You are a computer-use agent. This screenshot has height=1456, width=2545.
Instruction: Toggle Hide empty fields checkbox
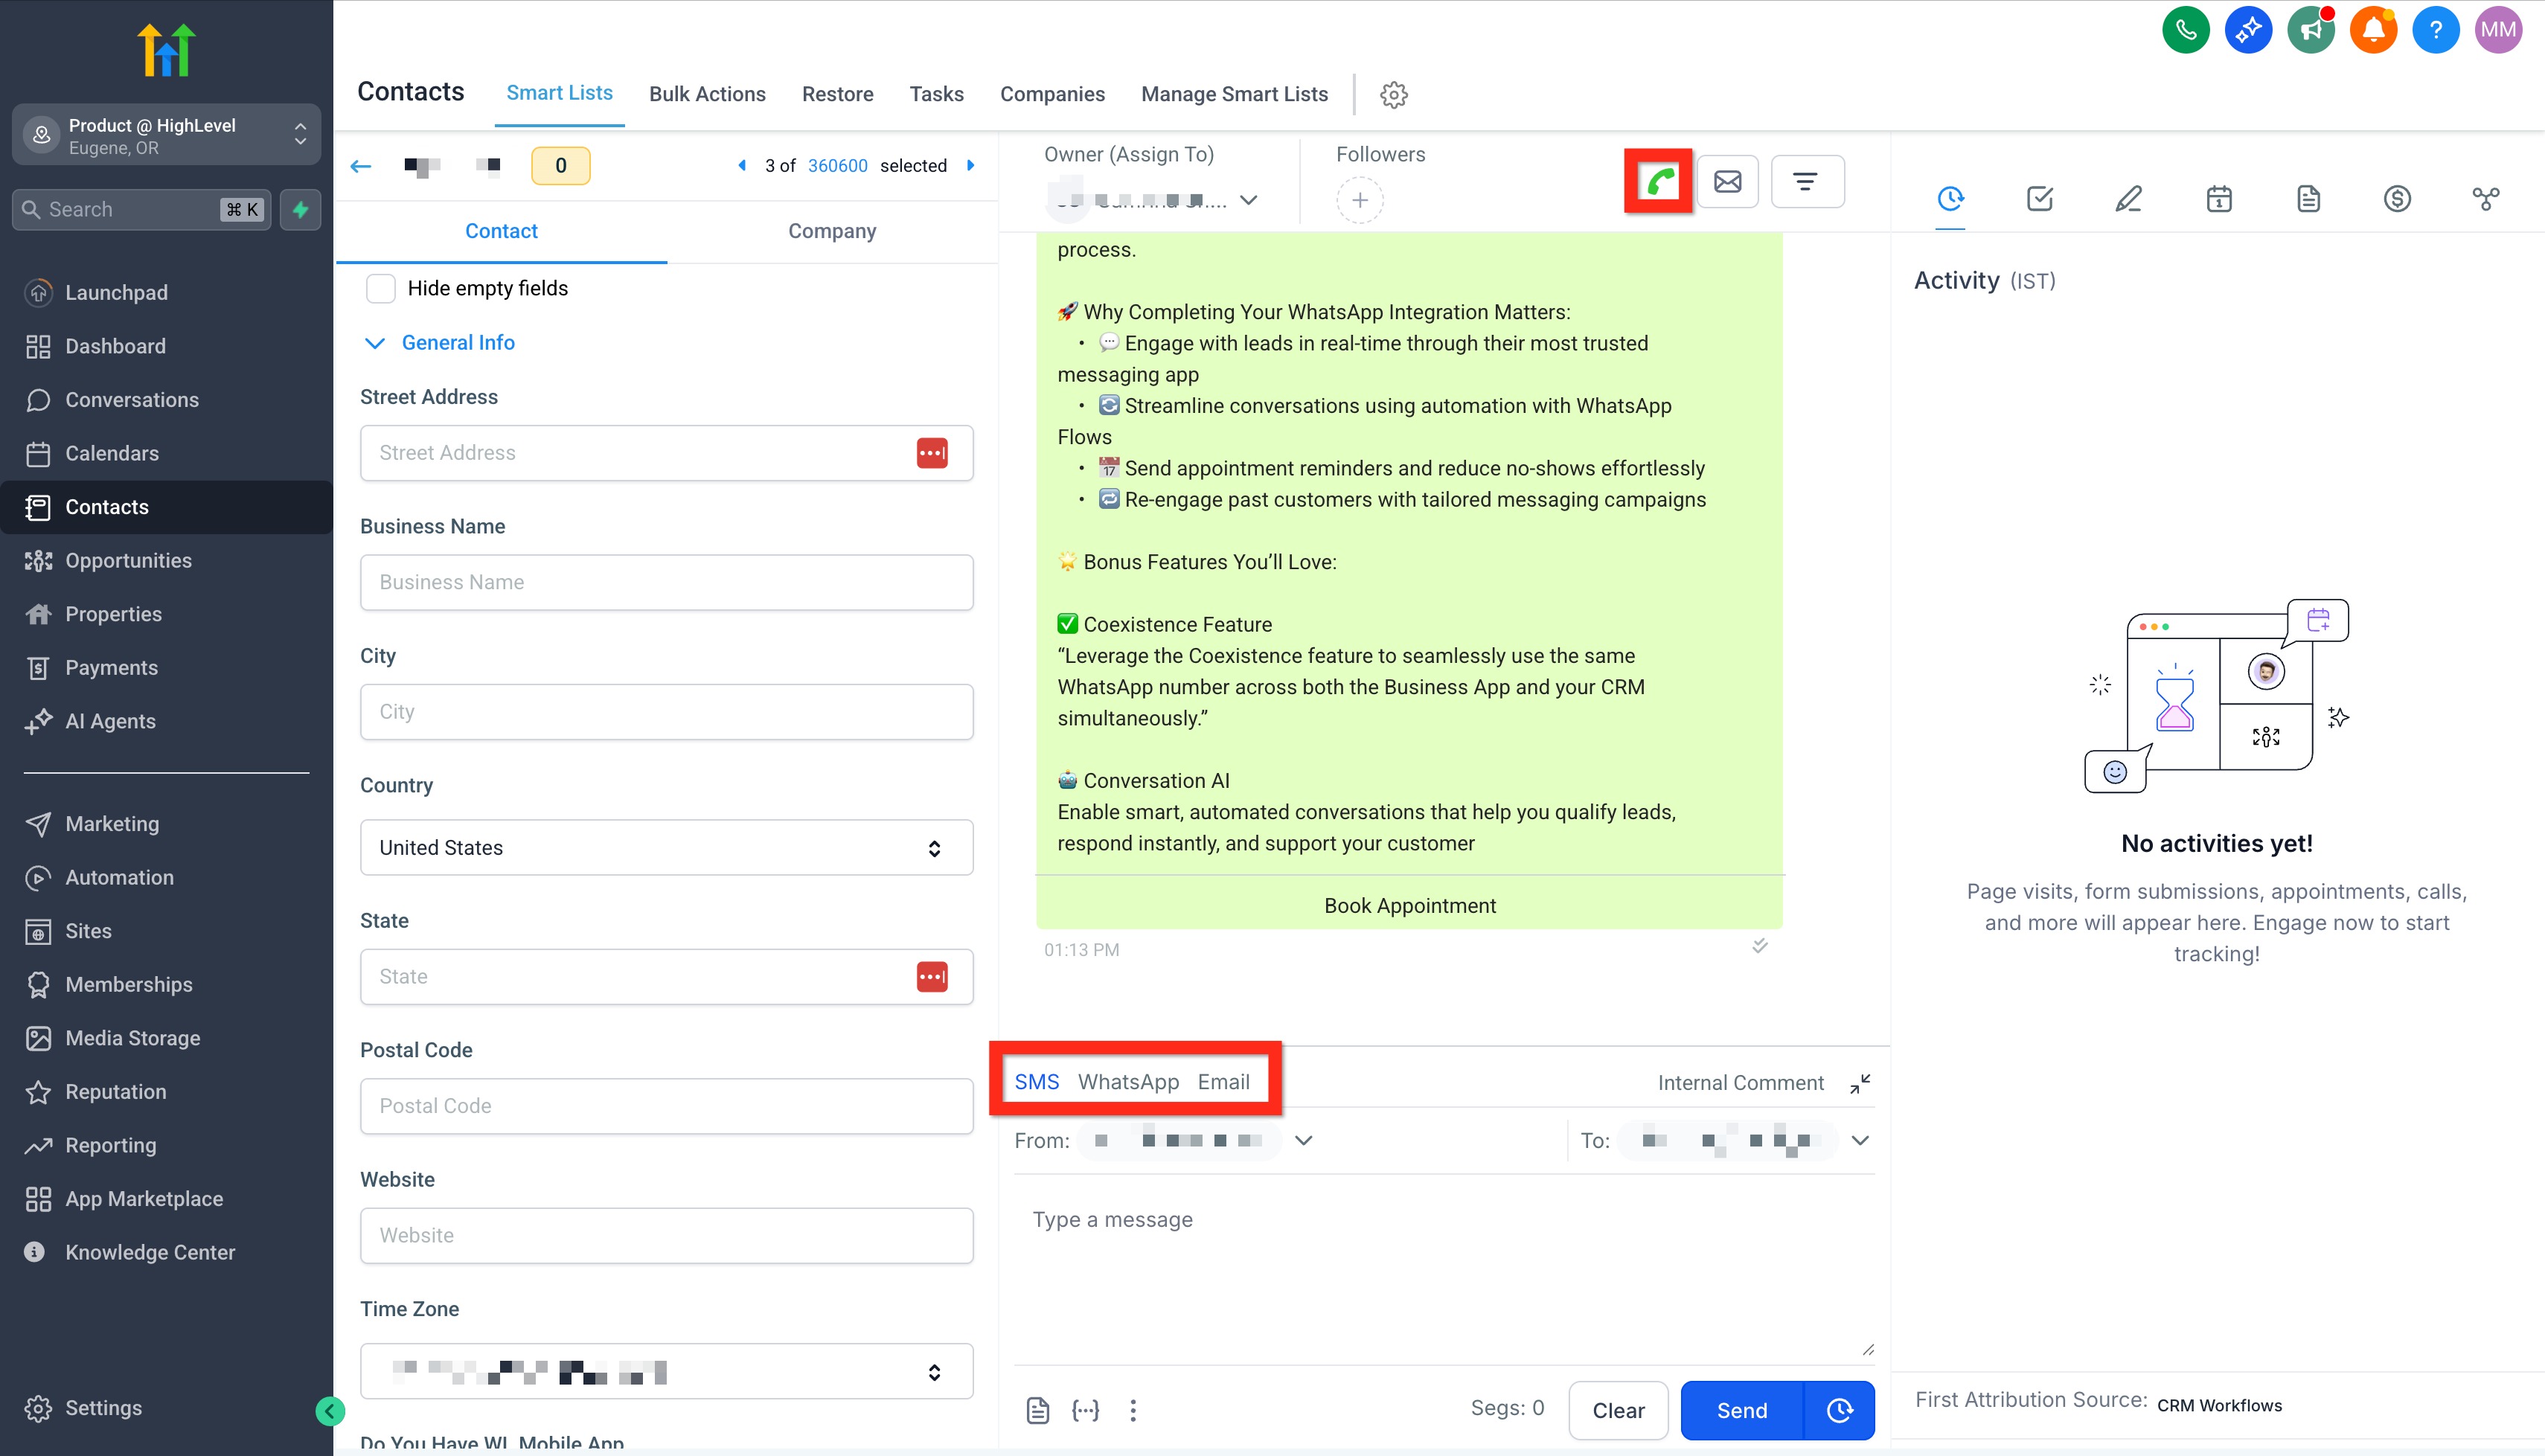(381, 288)
